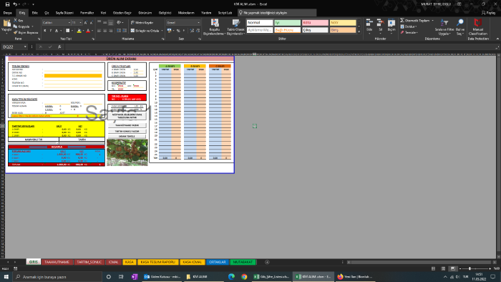Collapse the ribbon with the chevron
This screenshot has height=282, width=501.
tap(497, 39)
